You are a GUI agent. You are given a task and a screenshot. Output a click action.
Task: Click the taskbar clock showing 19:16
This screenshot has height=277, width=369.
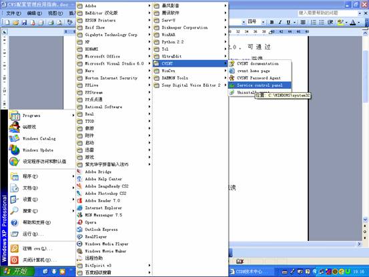click(358, 272)
